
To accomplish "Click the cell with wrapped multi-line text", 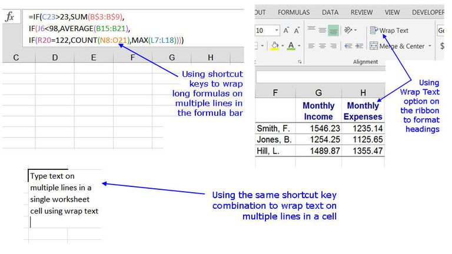I will pyautogui.click(x=65, y=199).
